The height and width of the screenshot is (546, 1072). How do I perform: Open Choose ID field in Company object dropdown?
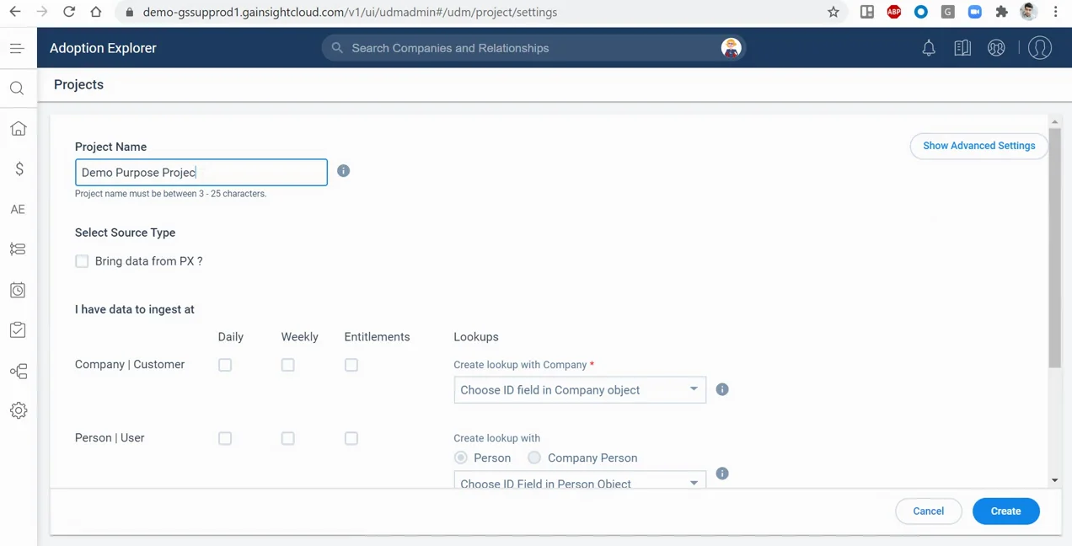[580, 389]
